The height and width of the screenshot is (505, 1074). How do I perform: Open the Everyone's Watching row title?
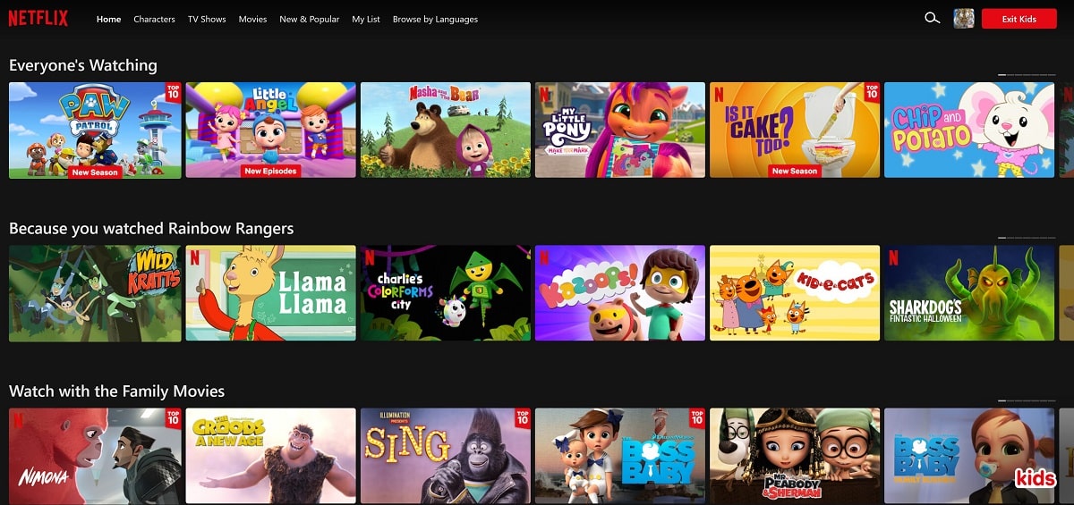tap(83, 65)
